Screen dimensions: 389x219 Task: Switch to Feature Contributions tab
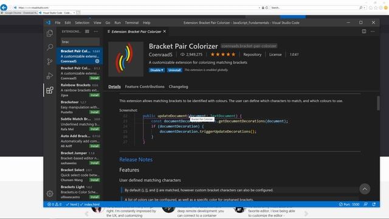pyautogui.click(x=145, y=86)
